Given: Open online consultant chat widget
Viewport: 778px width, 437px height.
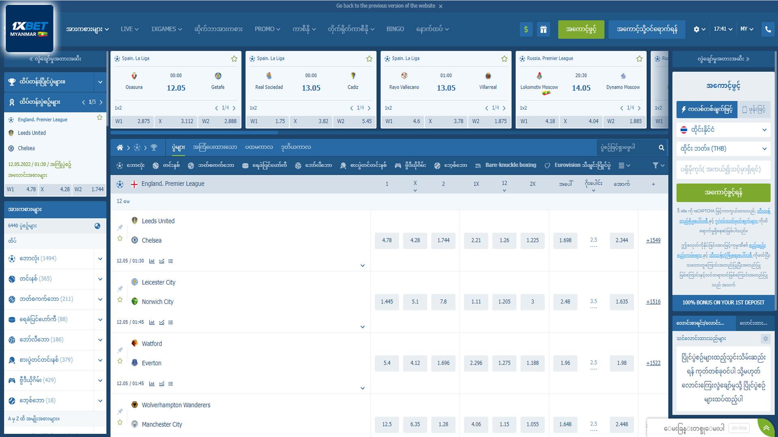Looking at the screenshot, I should [703, 428].
